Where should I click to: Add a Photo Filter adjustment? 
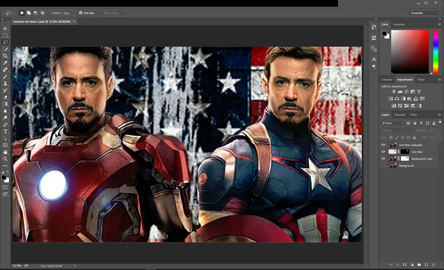click(x=410, y=99)
